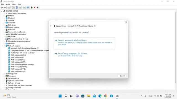
Task: Click the volume speaker tray icon
Action: click(158, 96)
